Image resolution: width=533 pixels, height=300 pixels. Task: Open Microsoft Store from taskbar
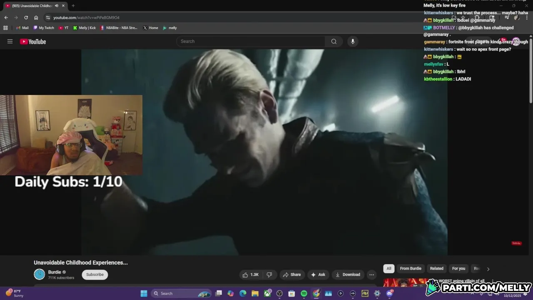click(x=291, y=293)
